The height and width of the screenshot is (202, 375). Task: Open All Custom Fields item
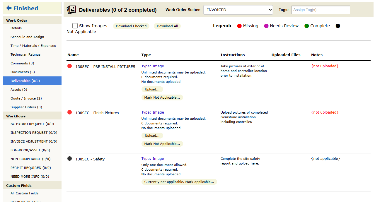32,193
